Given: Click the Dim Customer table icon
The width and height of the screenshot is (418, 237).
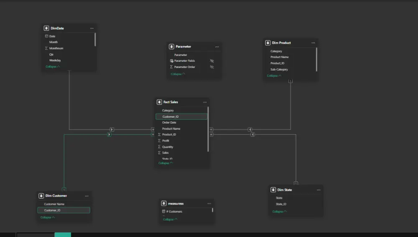Looking at the screenshot, I should [x=41, y=196].
